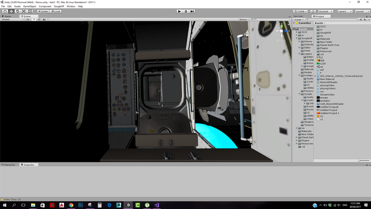Image resolution: width=371 pixels, height=209 pixels.
Task: Click the Step frame button
Action: [x=192, y=11]
